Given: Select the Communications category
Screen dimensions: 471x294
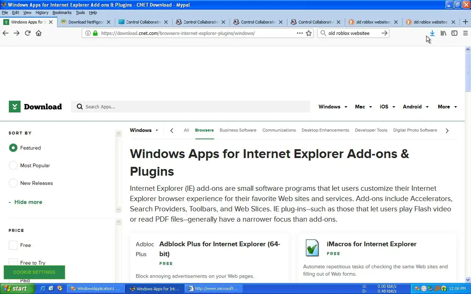Looking at the screenshot, I should coord(279,130).
